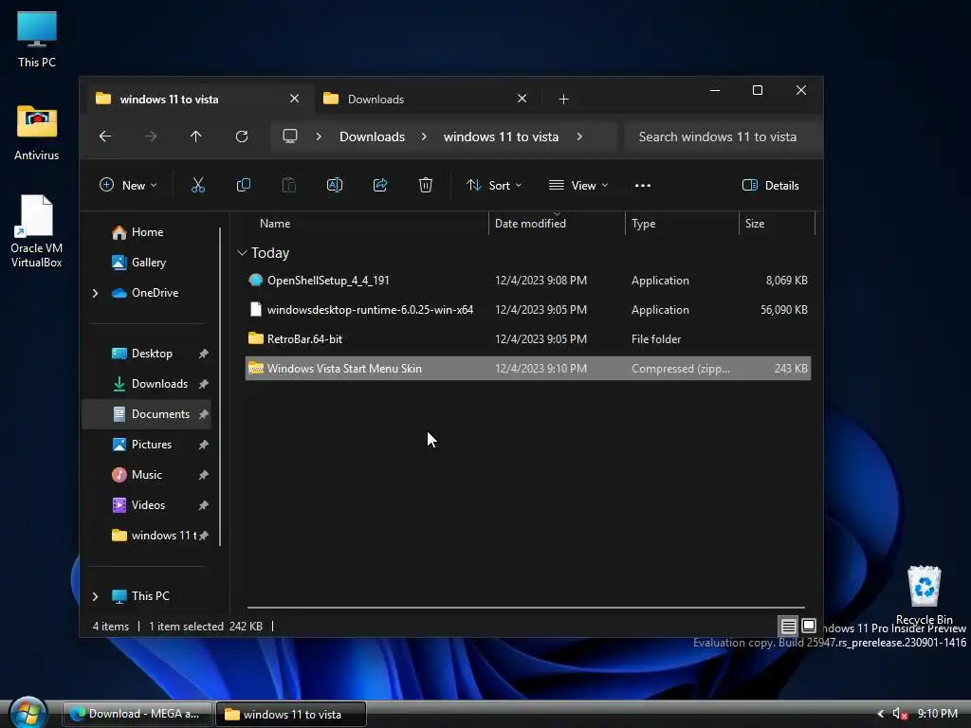Expand OneDrive in navigation pane

pos(96,293)
